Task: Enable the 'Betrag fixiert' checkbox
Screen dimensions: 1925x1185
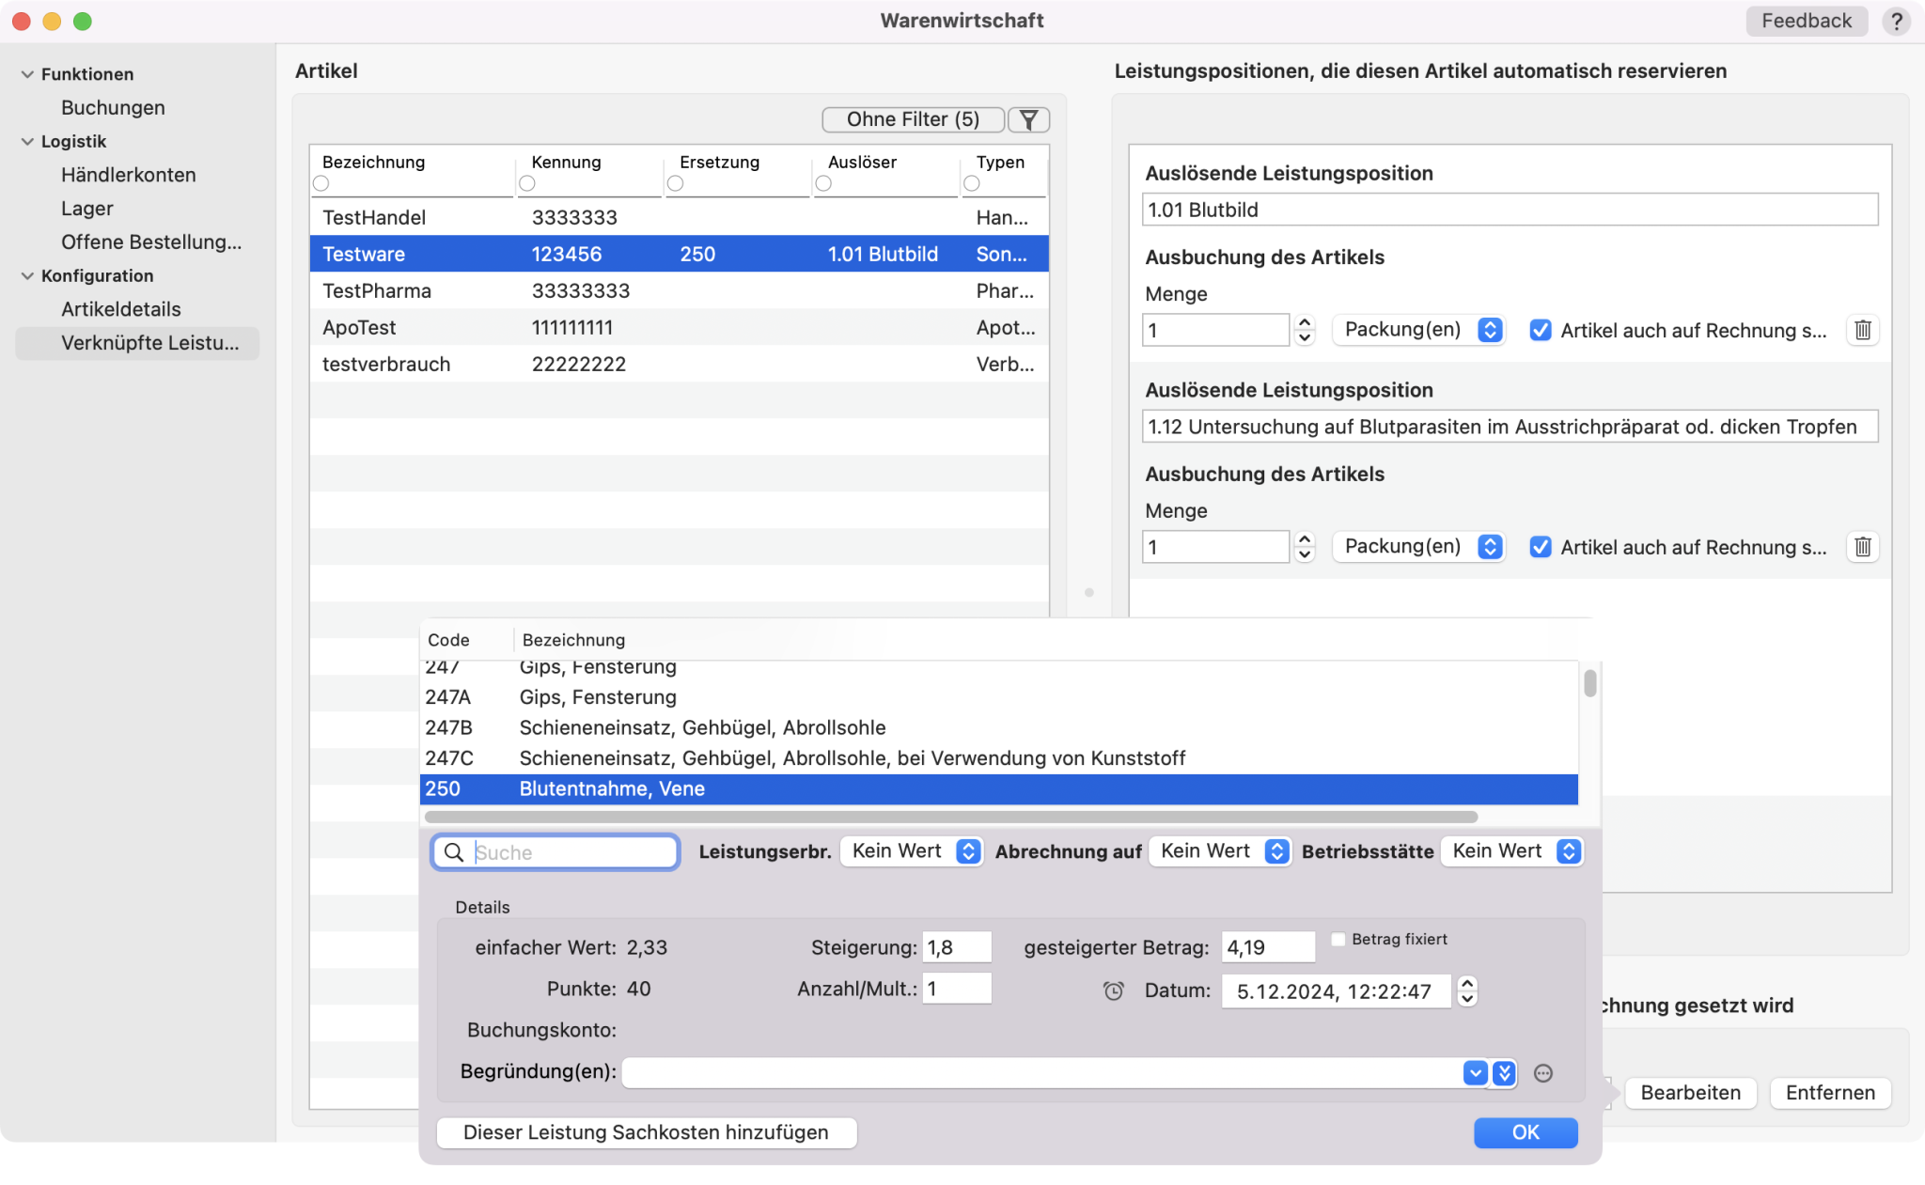Action: pyautogui.click(x=1338, y=939)
